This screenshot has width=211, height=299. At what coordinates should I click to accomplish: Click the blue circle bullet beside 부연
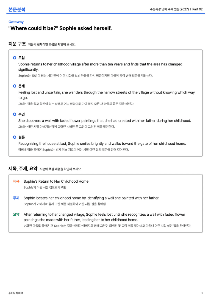pyautogui.click(x=15, y=114)
